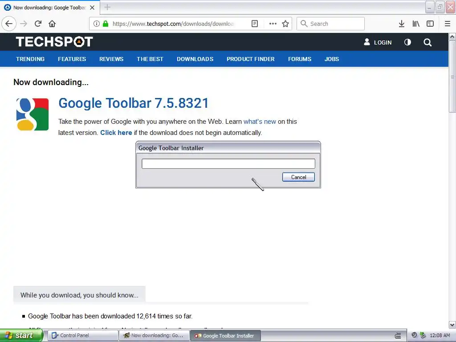Click the "Click here" download link
The width and height of the screenshot is (456, 342).
click(116, 133)
